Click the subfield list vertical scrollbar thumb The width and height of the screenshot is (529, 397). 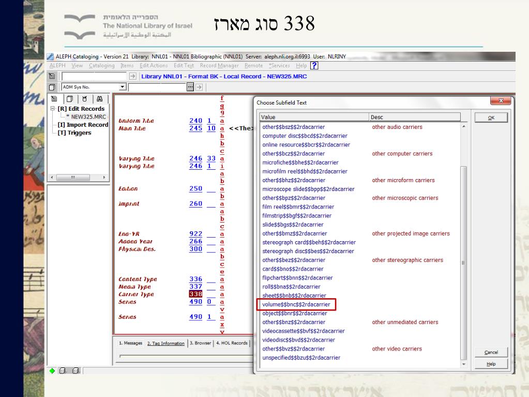tap(464, 263)
